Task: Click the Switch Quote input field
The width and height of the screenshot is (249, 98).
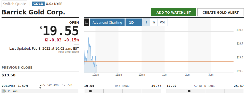Action: pyautogui.click(x=14, y=4)
